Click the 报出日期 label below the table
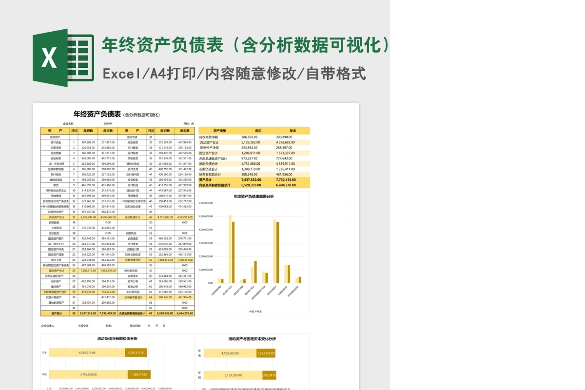The image size is (585, 390). click(x=135, y=325)
